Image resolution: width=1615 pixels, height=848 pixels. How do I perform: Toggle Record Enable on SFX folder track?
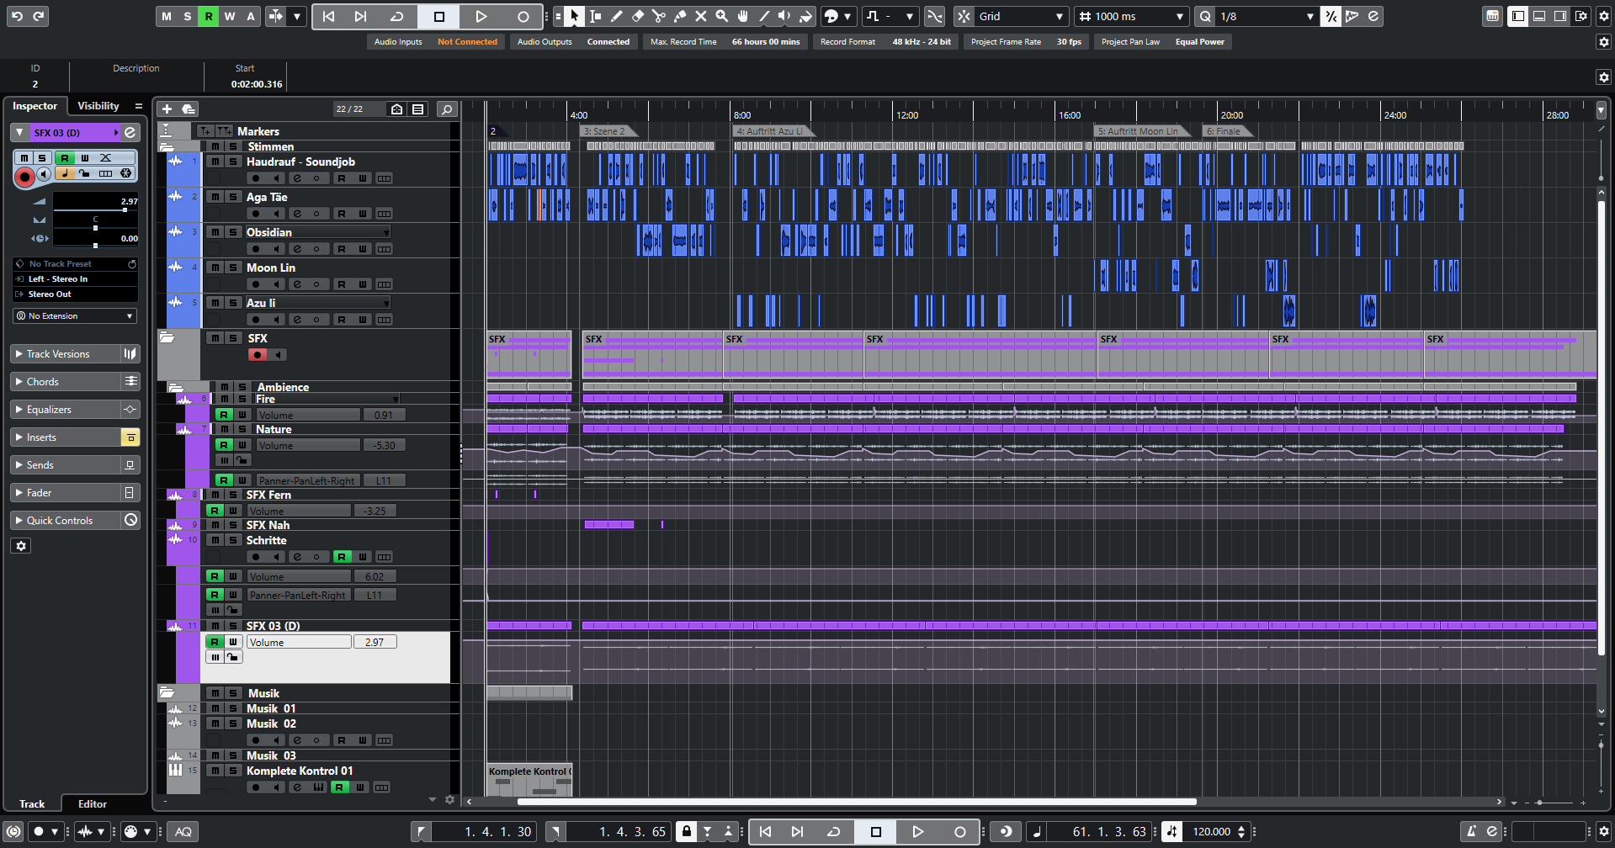(x=258, y=355)
